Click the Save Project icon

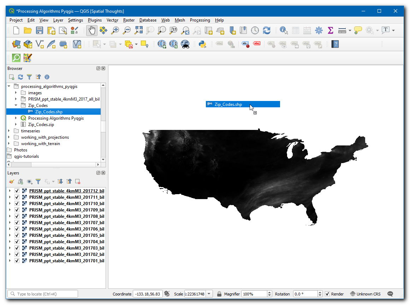(x=40, y=30)
